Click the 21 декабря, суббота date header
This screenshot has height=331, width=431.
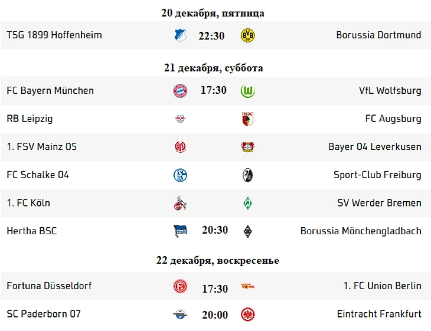[x=214, y=68]
